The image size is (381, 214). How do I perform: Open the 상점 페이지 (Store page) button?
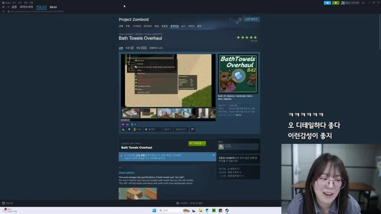point(252,19)
